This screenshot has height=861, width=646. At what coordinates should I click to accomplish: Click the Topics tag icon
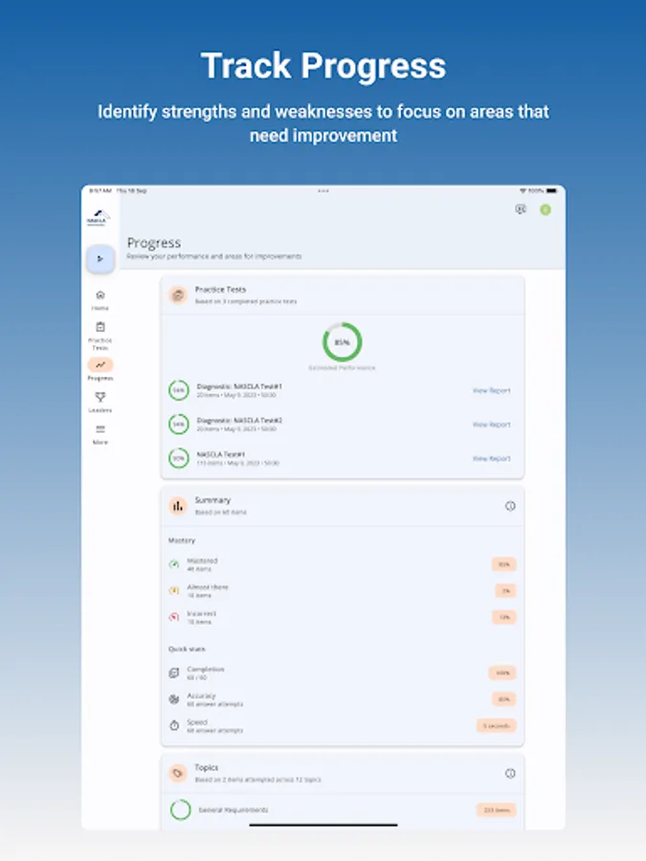click(177, 773)
